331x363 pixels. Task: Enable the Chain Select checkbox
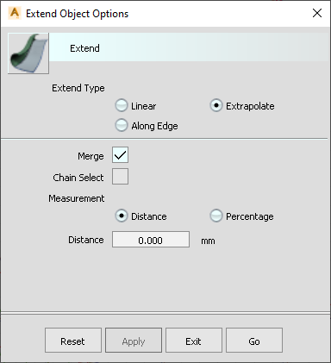[120, 177]
